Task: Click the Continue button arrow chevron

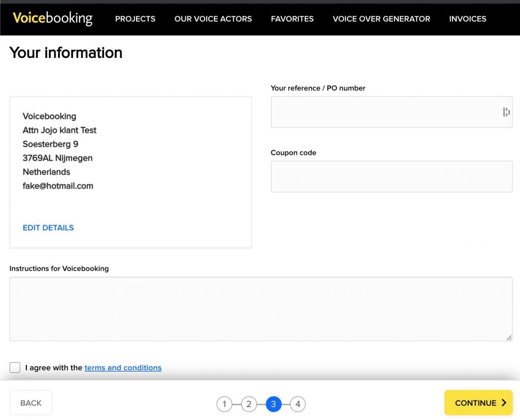Action: (504, 403)
